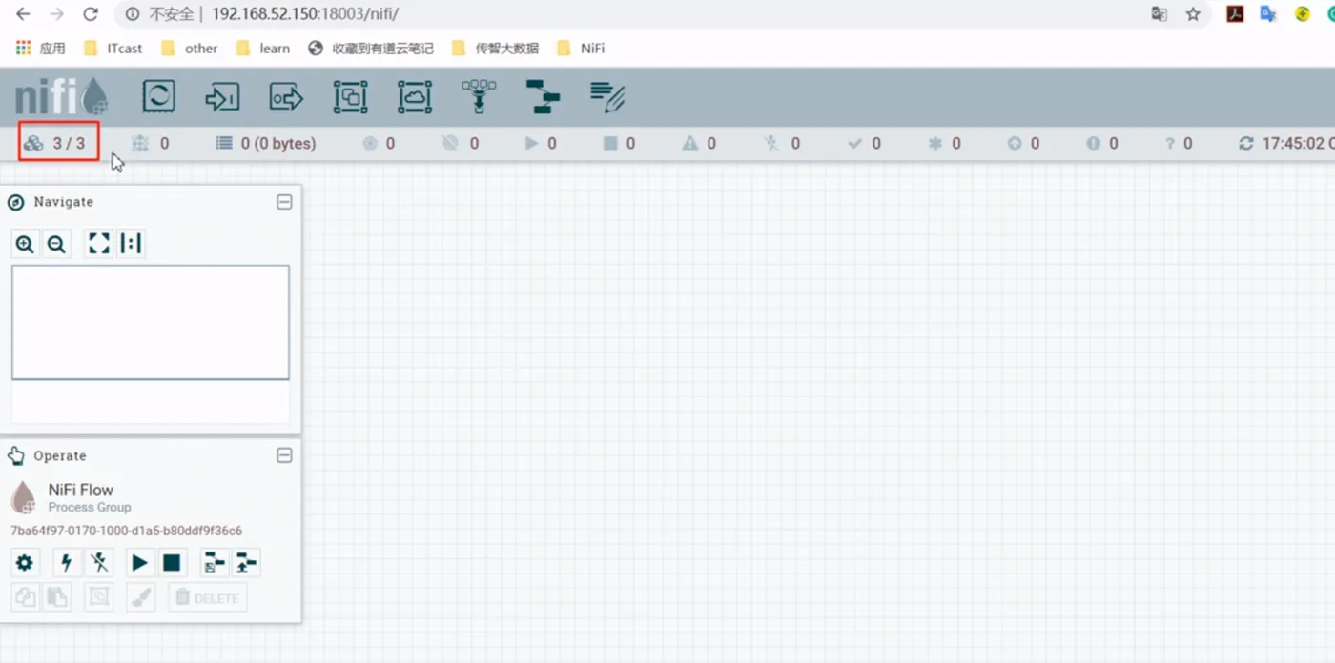Select the Label component icon
This screenshot has width=1335, height=663.
(x=607, y=96)
